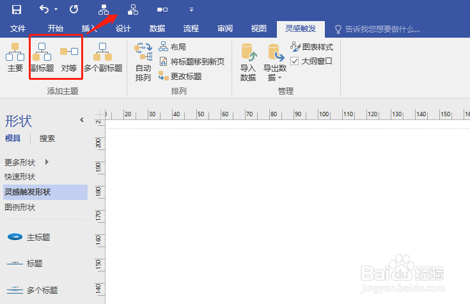Add 多个副标题 multiple subtopics

click(x=103, y=57)
